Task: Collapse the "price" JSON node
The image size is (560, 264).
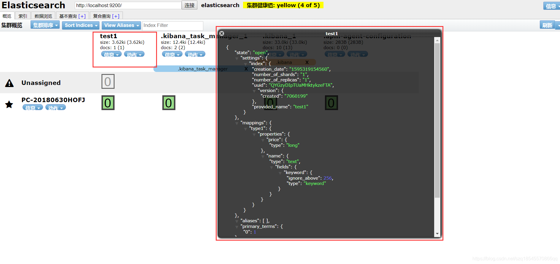Action: pyautogui.click(x=263, y=140)
